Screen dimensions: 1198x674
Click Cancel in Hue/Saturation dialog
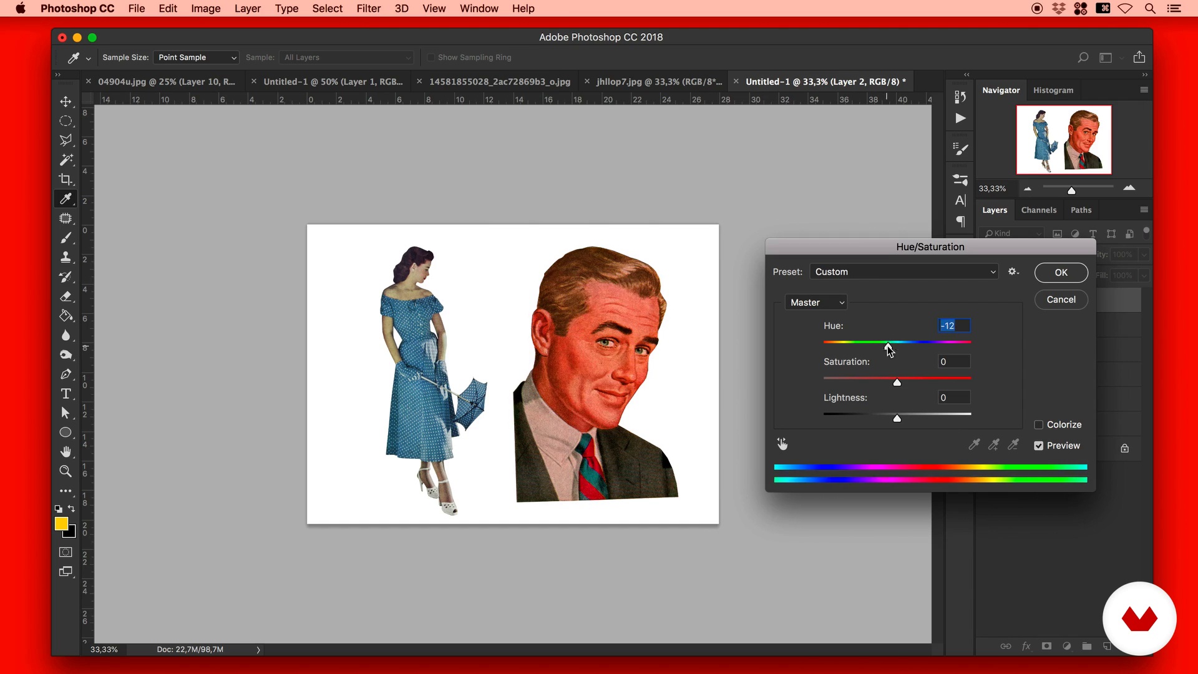point(1061,300)
